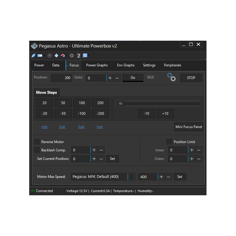236x236 pixels.
Task: Click the Edit link under the -200 button
Action: 100,127
